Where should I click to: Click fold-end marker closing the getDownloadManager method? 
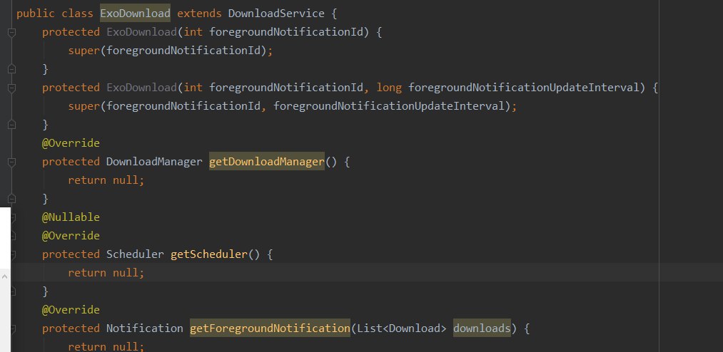pyautogui.click(x=12, y=199)
